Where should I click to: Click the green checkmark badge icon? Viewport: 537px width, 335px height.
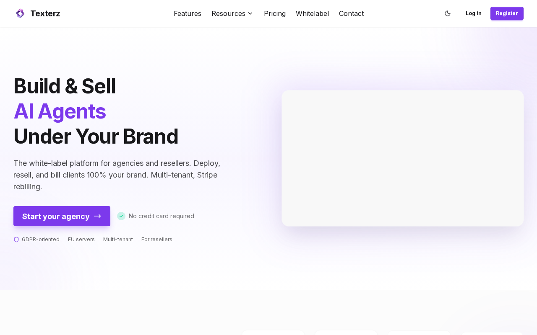[x=121, y=216]
